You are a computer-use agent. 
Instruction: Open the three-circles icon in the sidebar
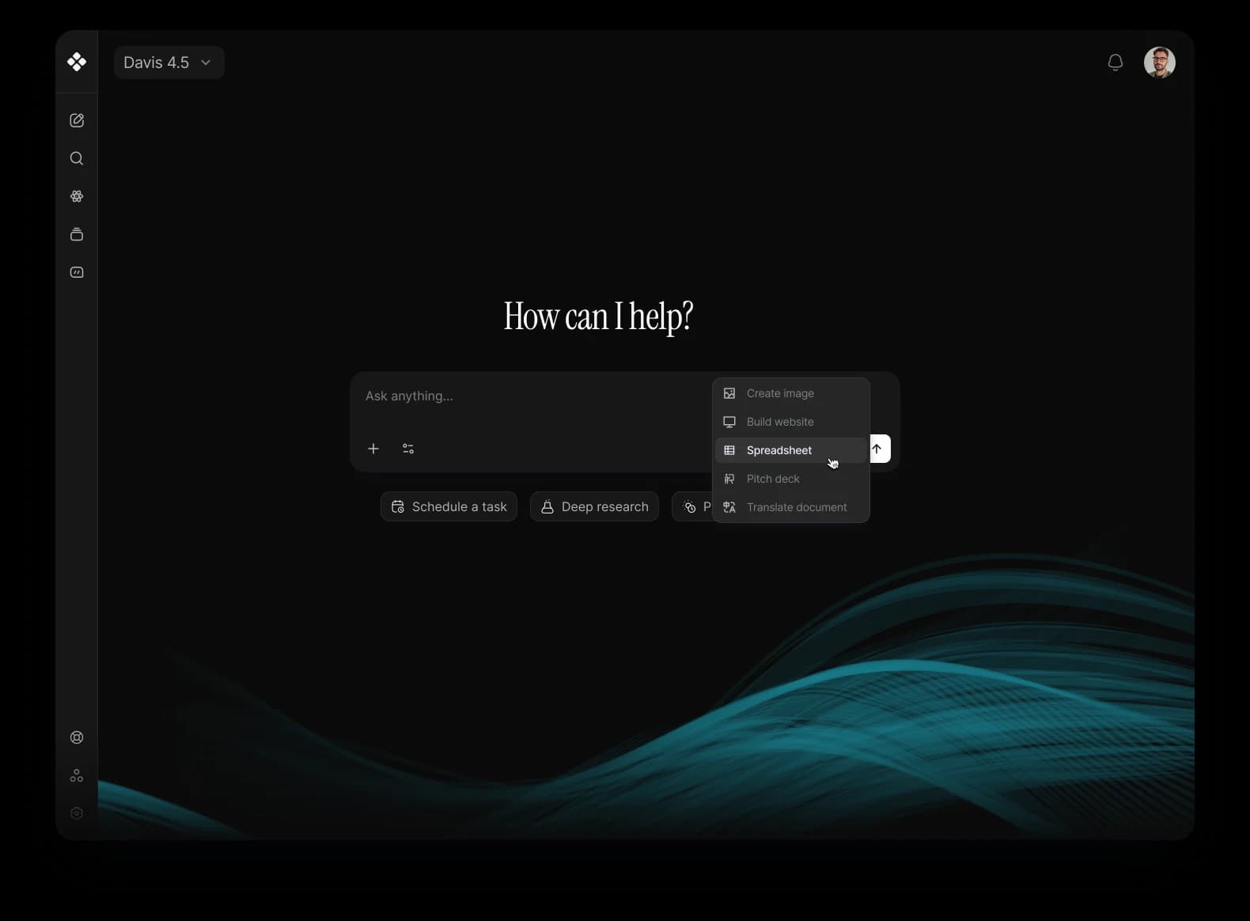click(x=77, y=775)
